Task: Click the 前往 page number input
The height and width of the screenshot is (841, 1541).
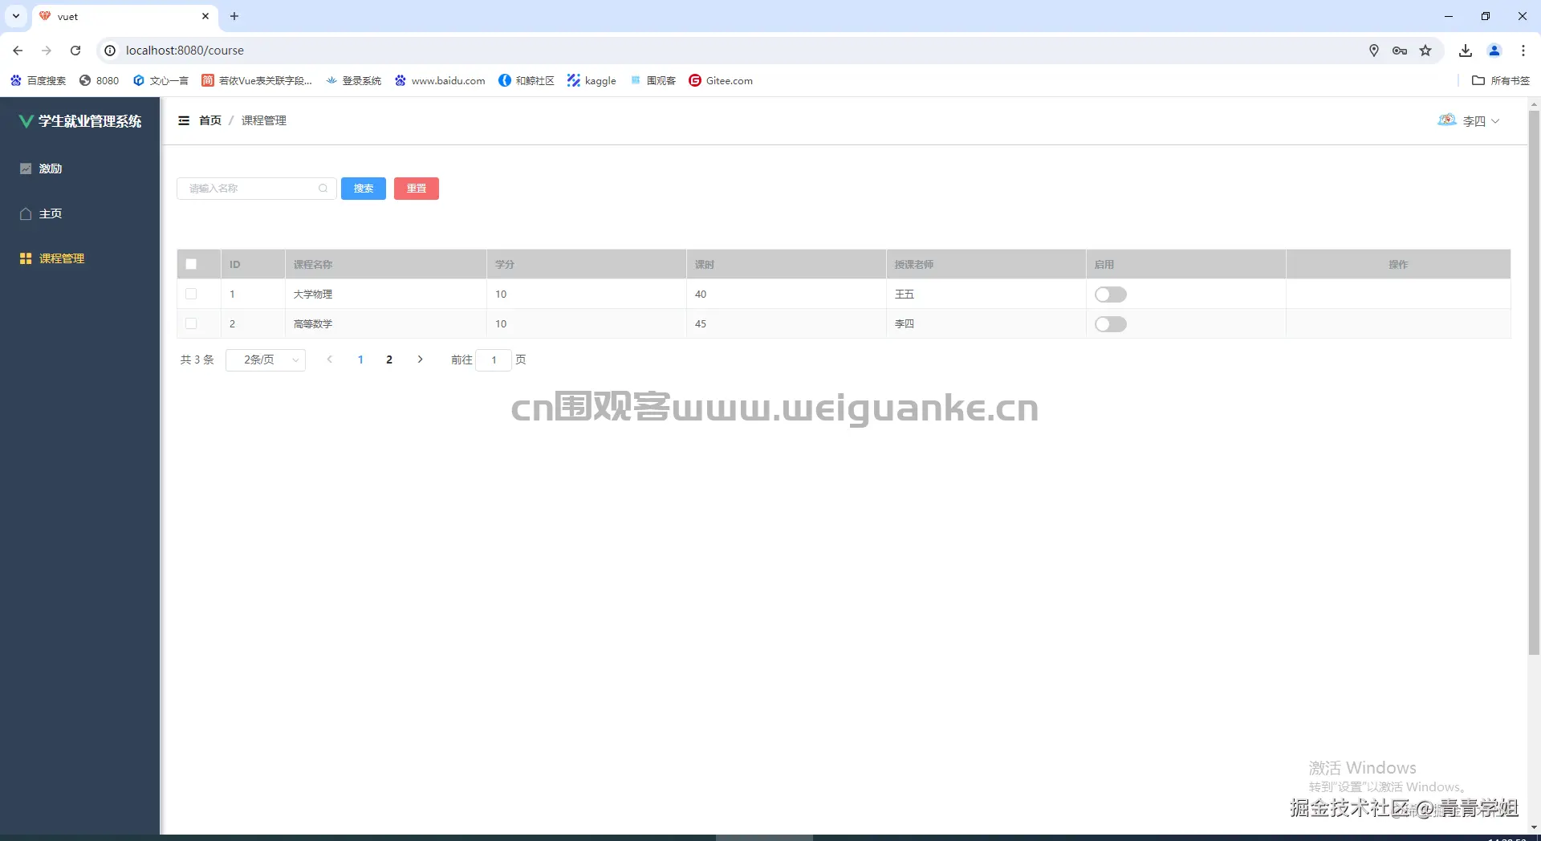Action: coord(494,360)
